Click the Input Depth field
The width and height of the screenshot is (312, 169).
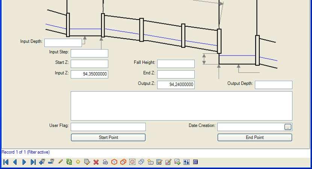tap(63, 43)
